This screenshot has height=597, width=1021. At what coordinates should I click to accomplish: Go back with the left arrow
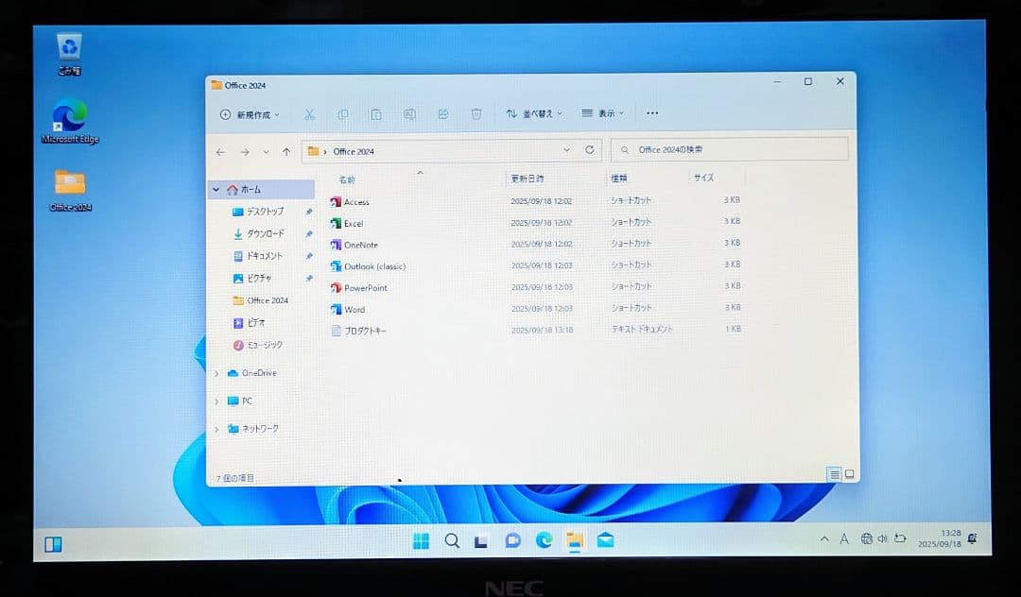pos(220,152)
